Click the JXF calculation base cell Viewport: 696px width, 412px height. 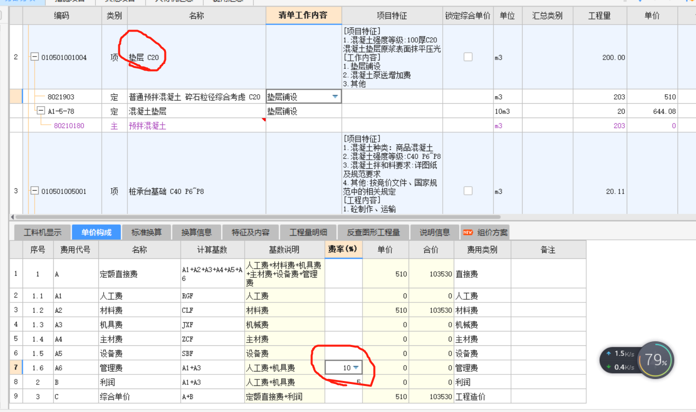pos(212,324)
